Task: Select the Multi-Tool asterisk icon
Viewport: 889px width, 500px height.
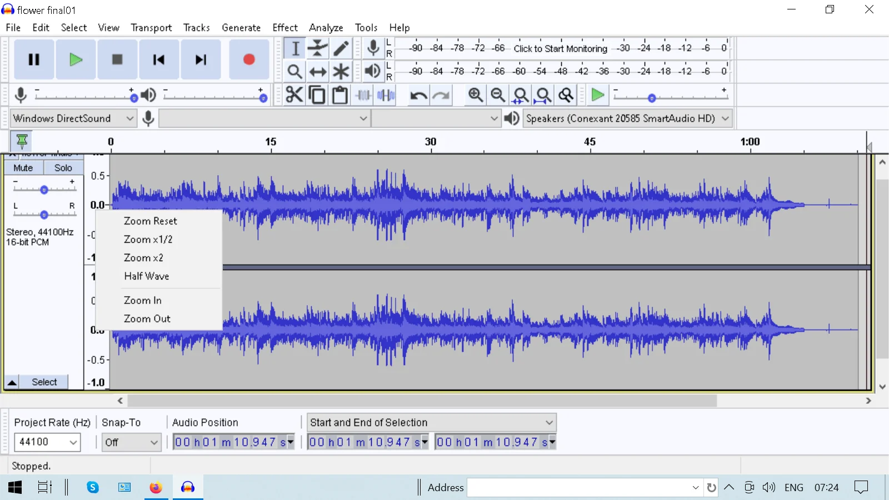Action: tap(341, 72)
